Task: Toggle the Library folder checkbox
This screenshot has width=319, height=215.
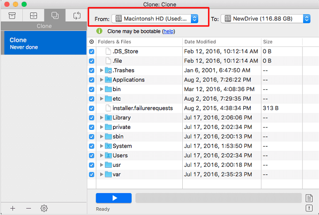Action: [x=92, y=118]
